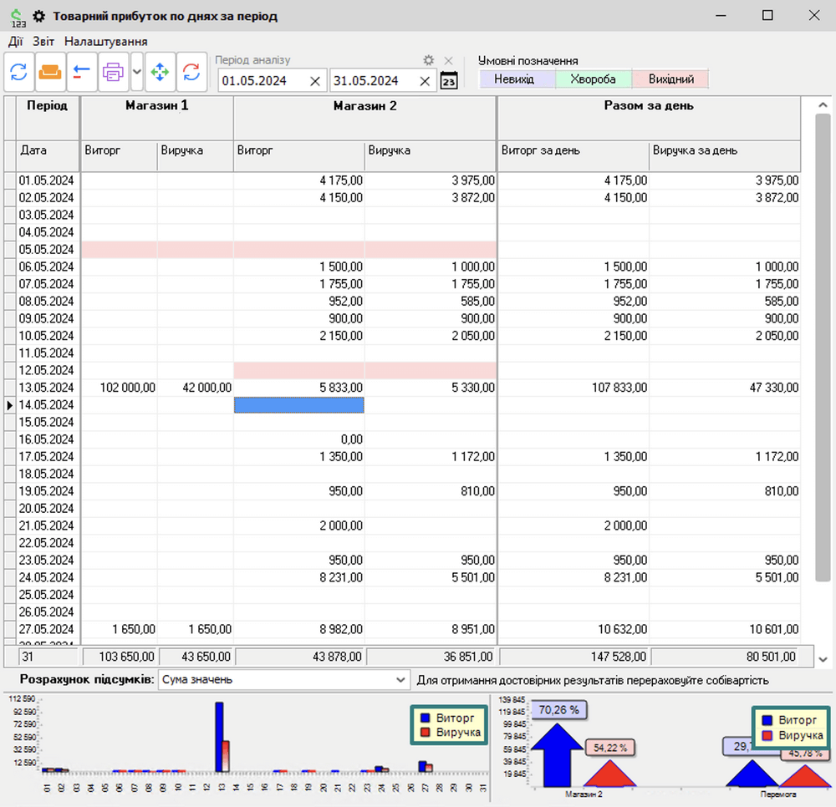
Task: Open the calendar picker icon
Action: click(449, 81)
